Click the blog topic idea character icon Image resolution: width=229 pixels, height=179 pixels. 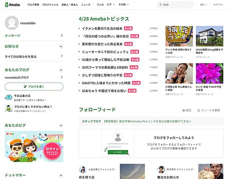pos(9,108)
